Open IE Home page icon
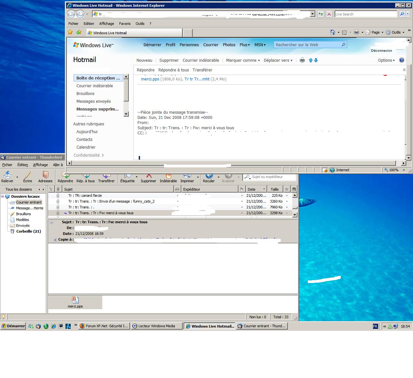 click(x=333, y=32)
